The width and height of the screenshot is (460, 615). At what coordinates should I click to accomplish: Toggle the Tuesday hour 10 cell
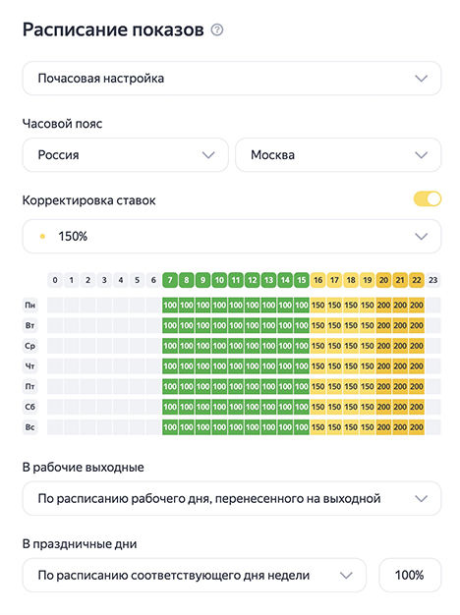[219, 325]
